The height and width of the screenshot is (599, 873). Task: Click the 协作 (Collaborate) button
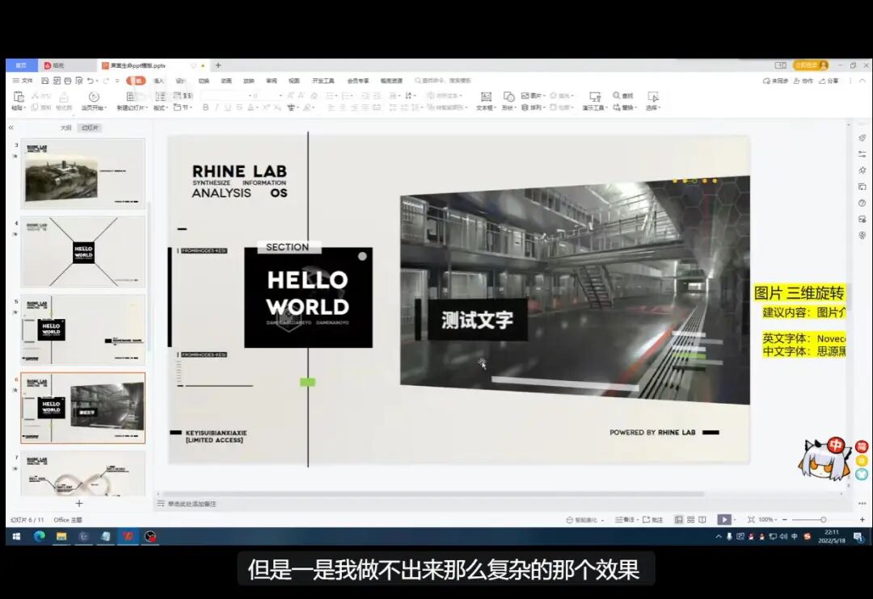click(x=803, y=81)
